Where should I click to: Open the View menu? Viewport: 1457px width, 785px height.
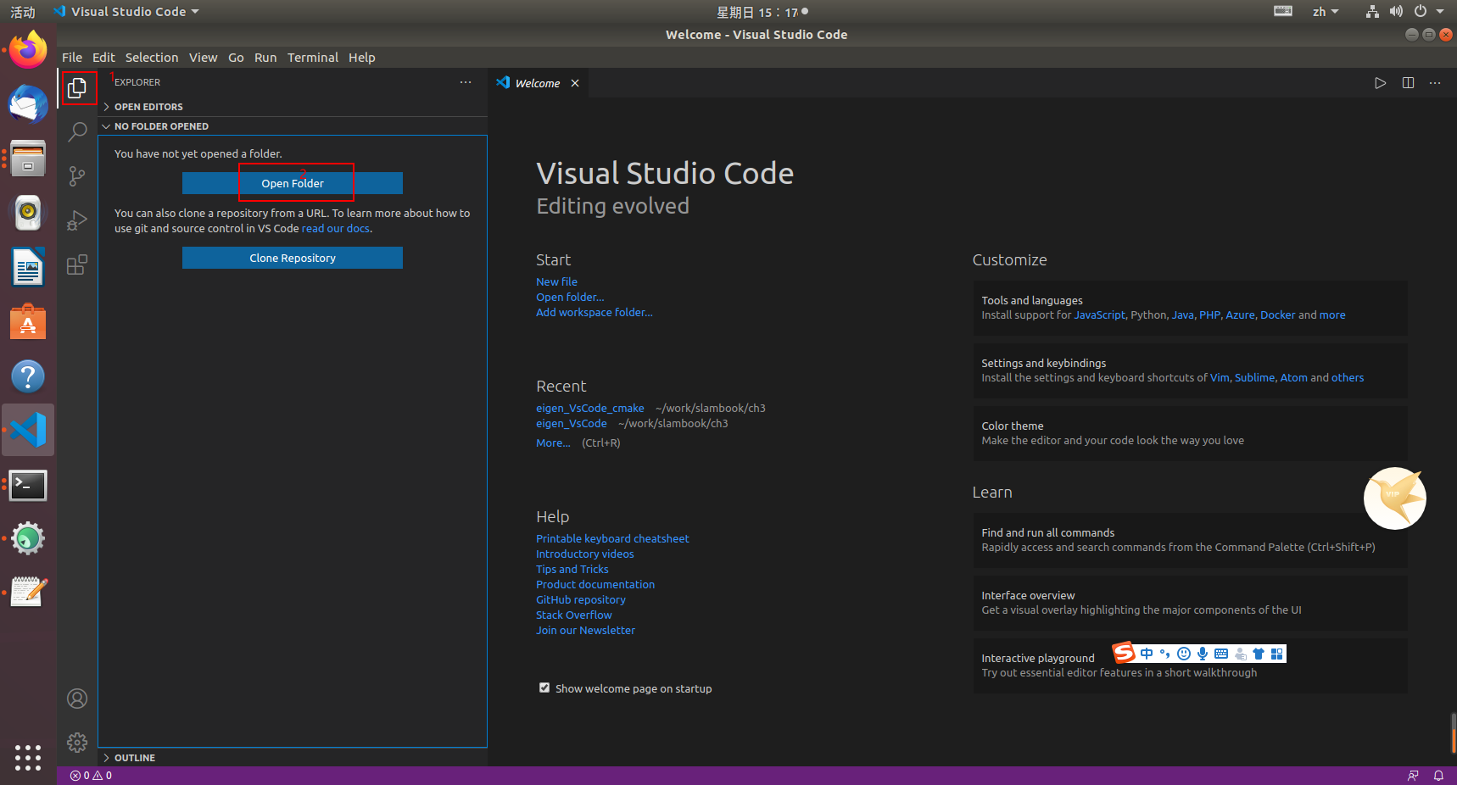pos(203,58)
